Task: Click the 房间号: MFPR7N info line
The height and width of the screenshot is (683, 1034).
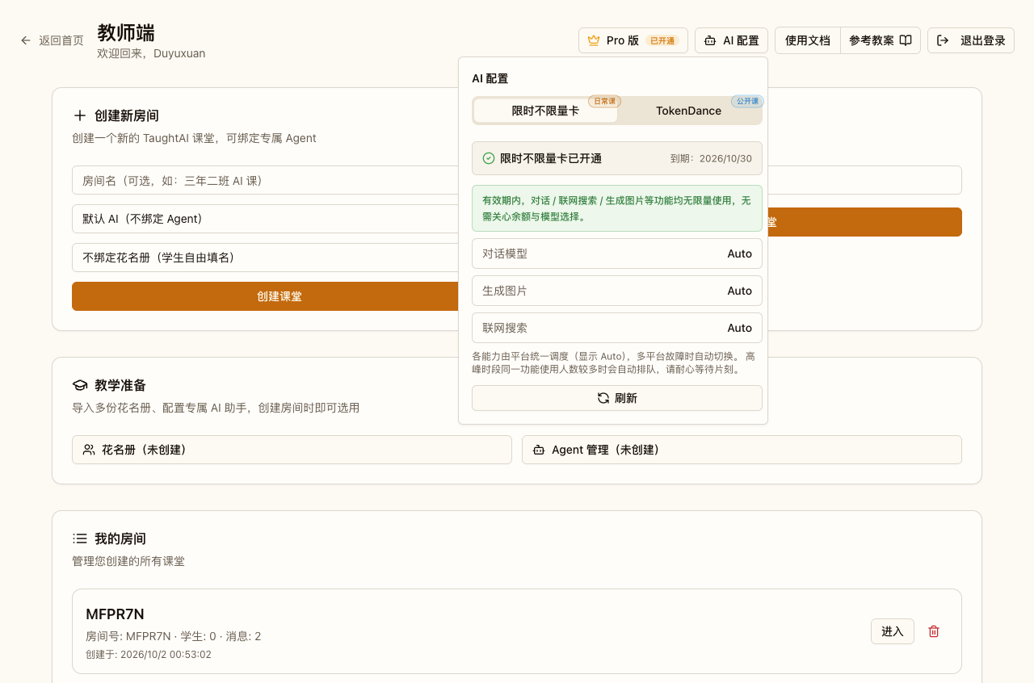Action: click(x=173, y=636)
